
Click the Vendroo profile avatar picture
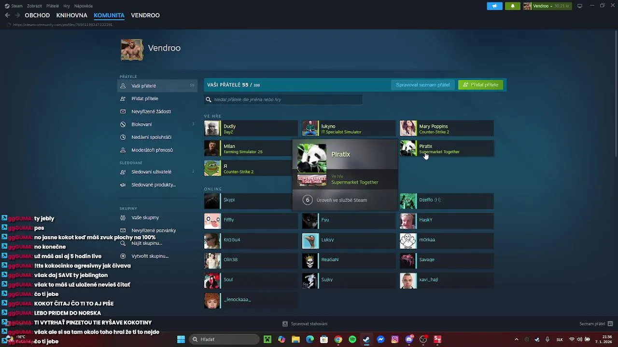coord(132,50)
